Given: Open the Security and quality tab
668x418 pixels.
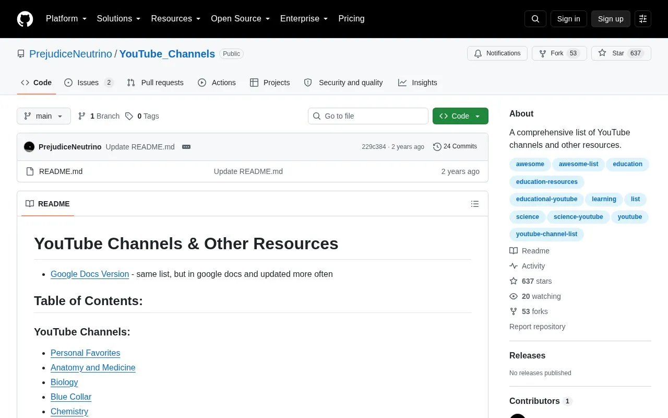Looking at the screenshot, I should [x=343, y=83].
